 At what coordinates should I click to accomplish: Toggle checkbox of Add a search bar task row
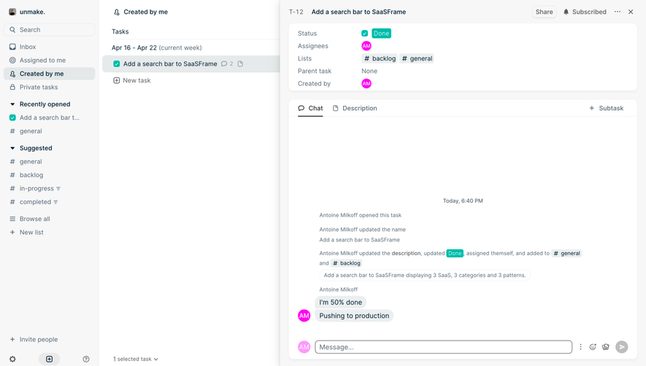click(117, 64)
